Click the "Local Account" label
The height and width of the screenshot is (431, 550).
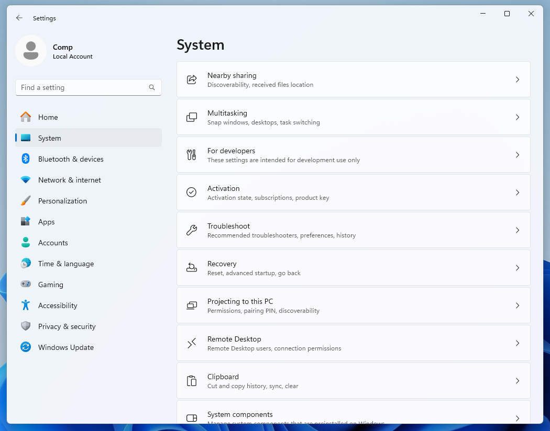coord(73,56)
